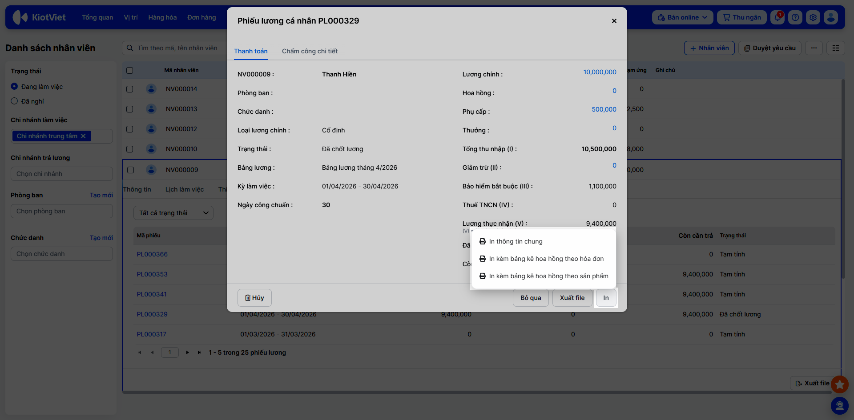The image size is (854, 420).
Task: Go to previous page of payslips
Action: 152,352
